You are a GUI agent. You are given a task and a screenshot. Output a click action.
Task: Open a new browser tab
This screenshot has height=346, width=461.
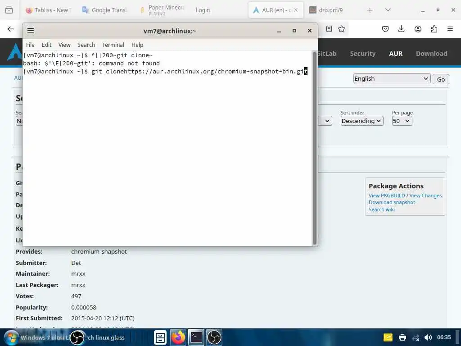point(370,10)
